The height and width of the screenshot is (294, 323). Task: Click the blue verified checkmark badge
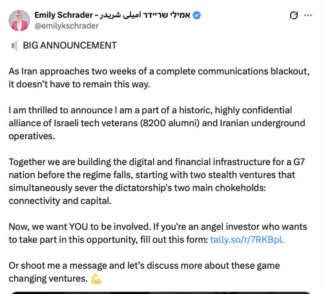click(x=196, y=16)
